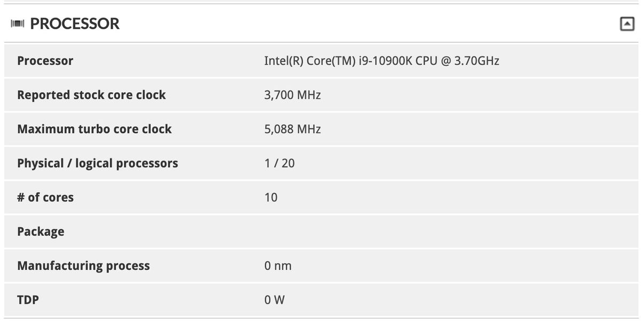Expand the empty Package row details
The height and width of the screenshot is (322, 641).
pyautogui.click(x=41, y=231)
